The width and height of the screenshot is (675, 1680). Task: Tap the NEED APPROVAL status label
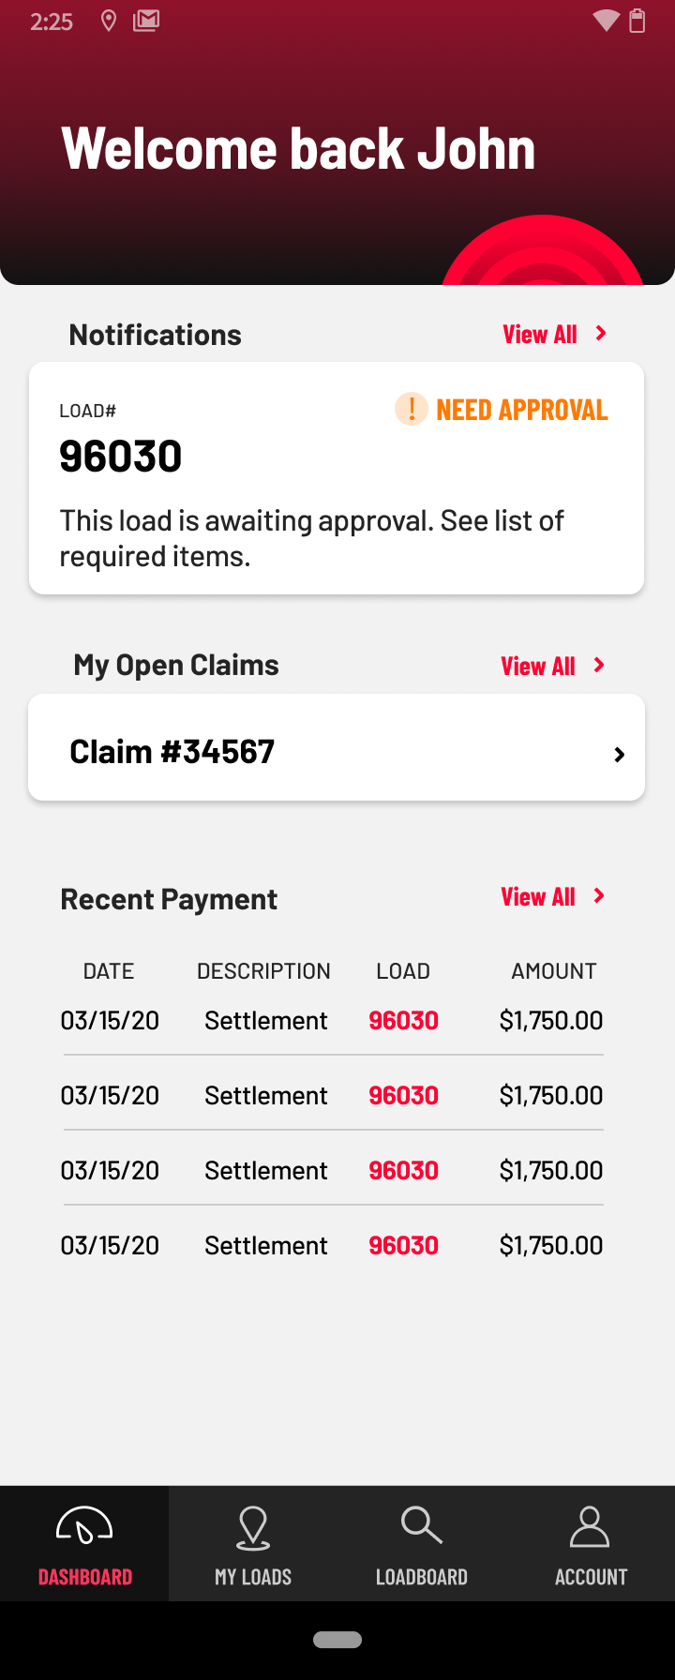click(x=521, y=410)
